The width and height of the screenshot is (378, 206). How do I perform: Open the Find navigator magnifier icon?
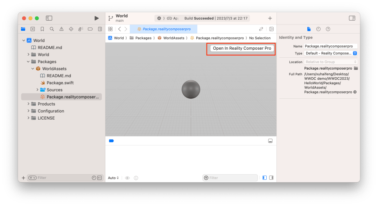[52, 29]
